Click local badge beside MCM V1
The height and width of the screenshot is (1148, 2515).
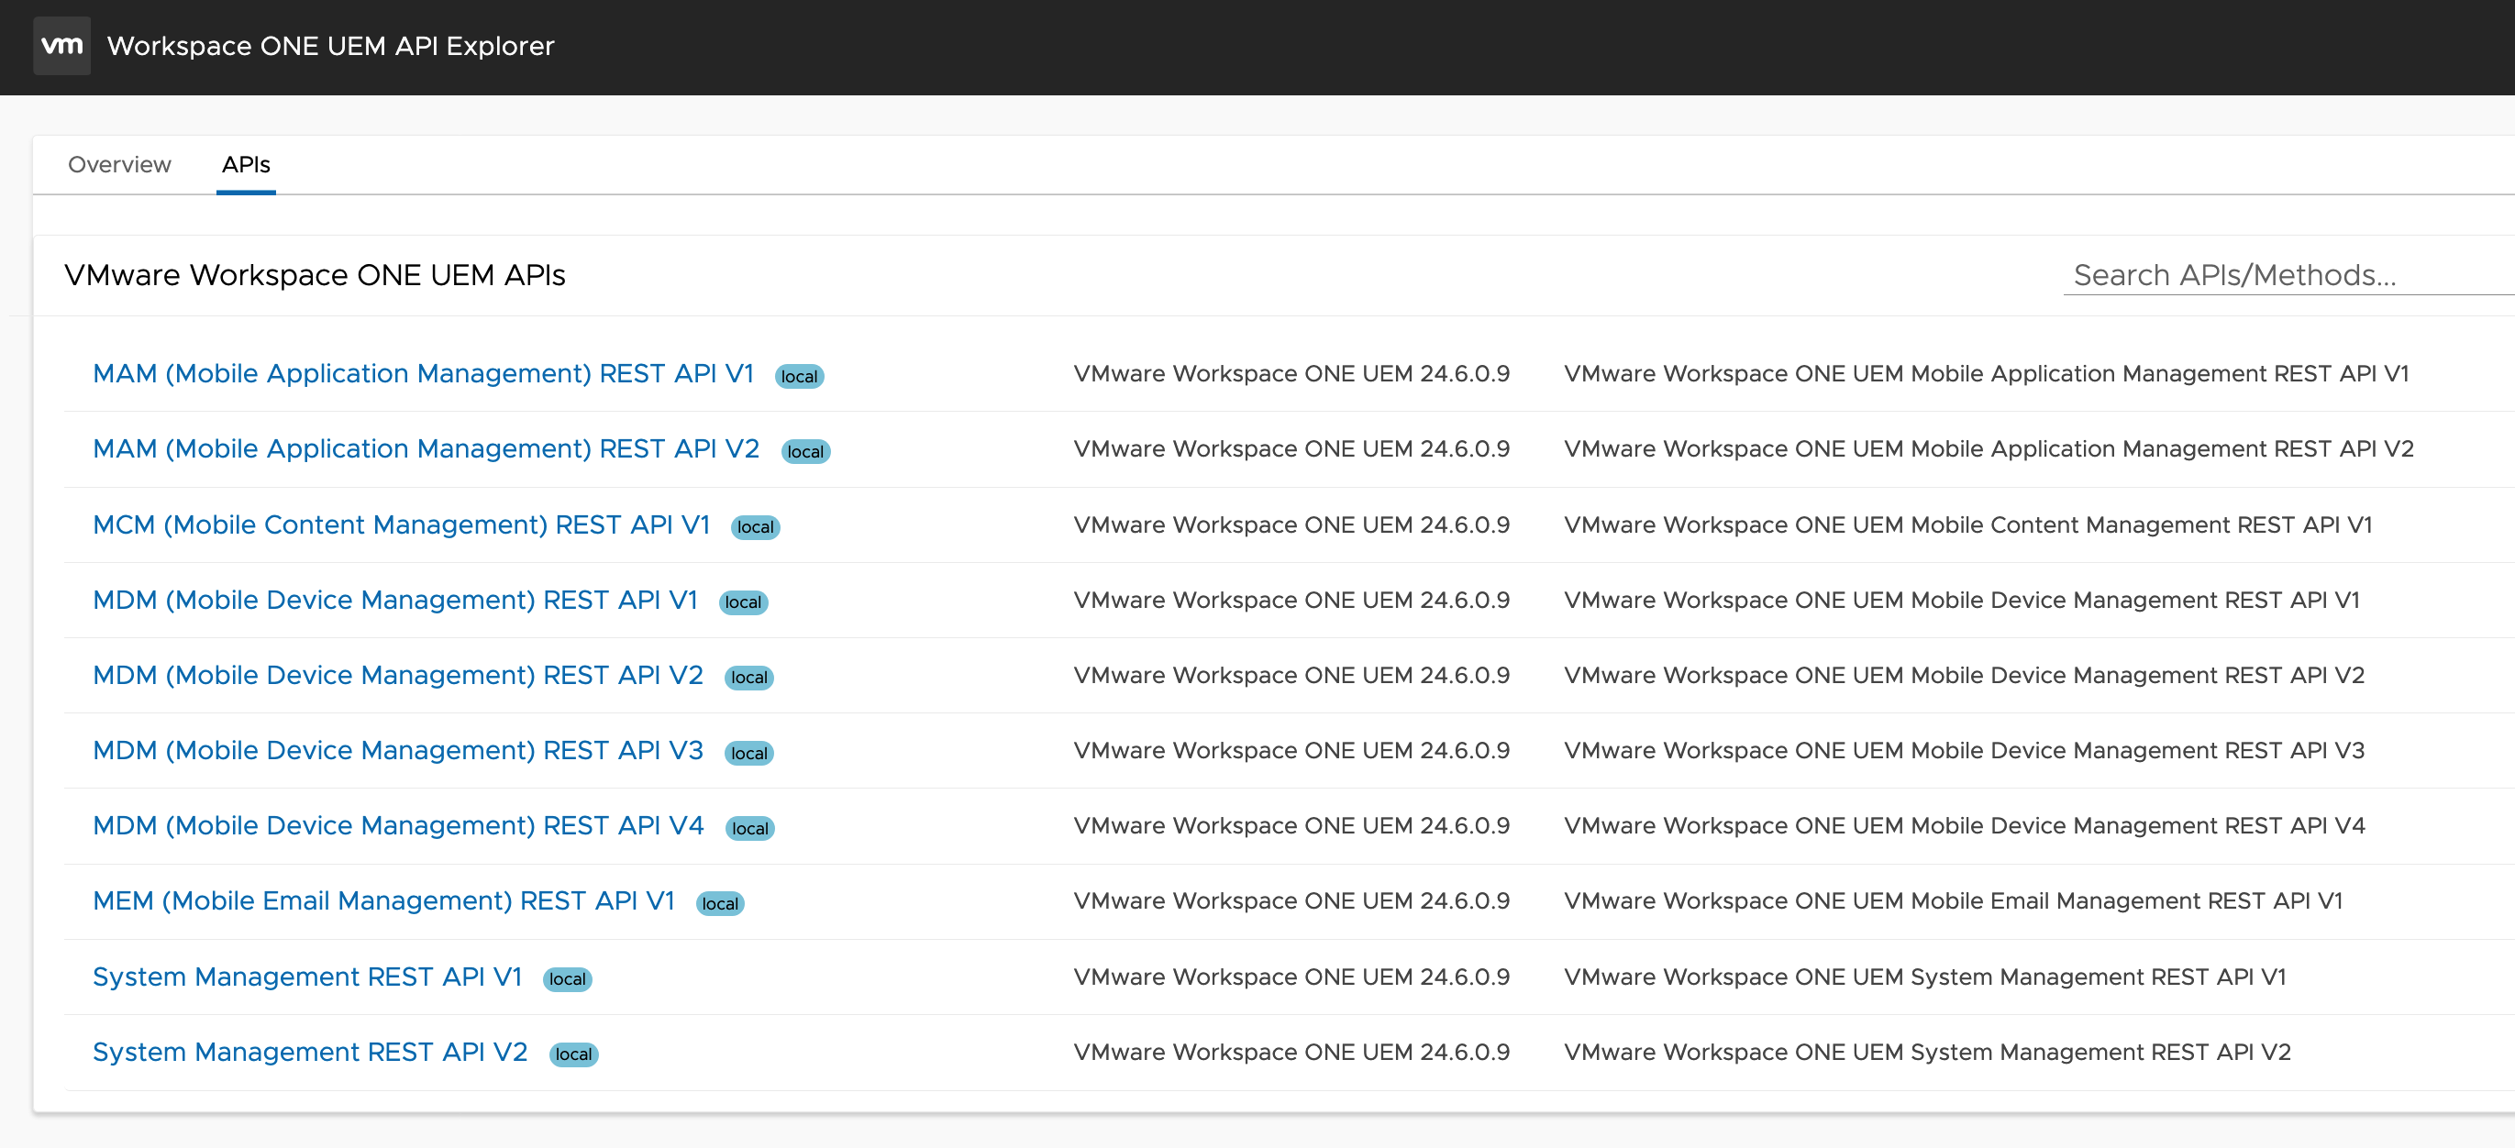755,527
